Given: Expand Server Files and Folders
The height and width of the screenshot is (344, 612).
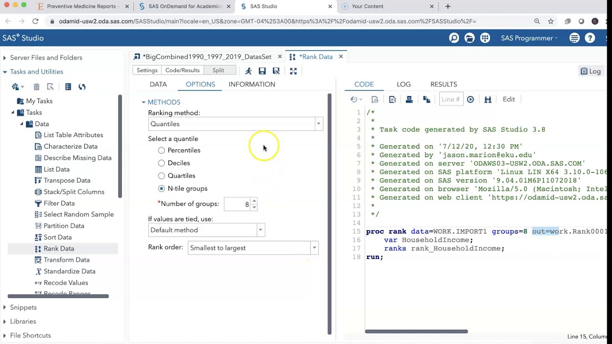Looking at the screenshot, I should click(5, 58).
